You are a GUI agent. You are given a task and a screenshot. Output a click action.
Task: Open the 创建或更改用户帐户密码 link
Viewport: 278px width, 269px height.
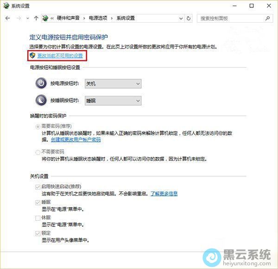76,139
